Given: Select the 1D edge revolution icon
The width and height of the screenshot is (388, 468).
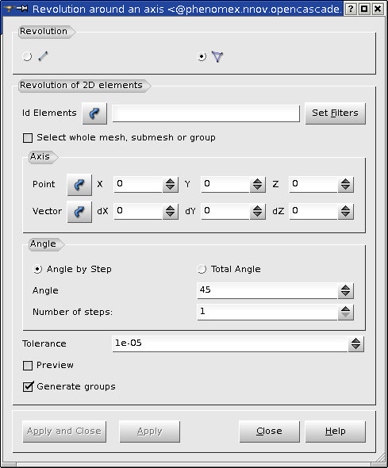Looking at the screenshot, I should [44, 56].
